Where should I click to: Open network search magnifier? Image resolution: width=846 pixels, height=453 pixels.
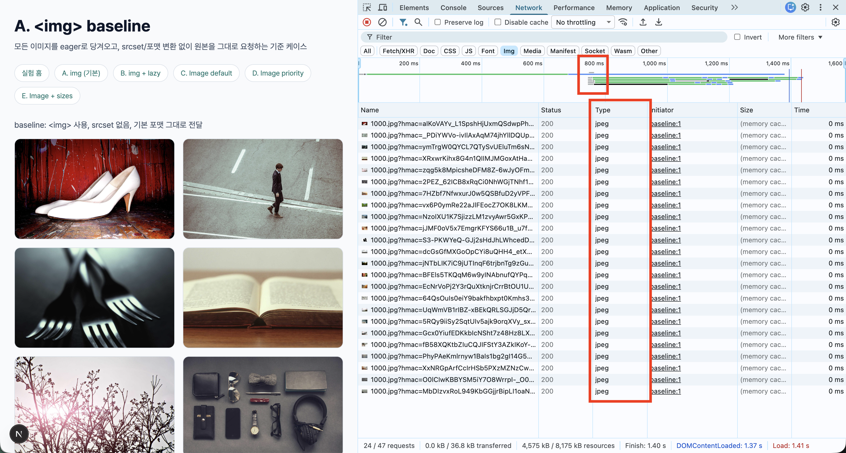coord(418,22)
